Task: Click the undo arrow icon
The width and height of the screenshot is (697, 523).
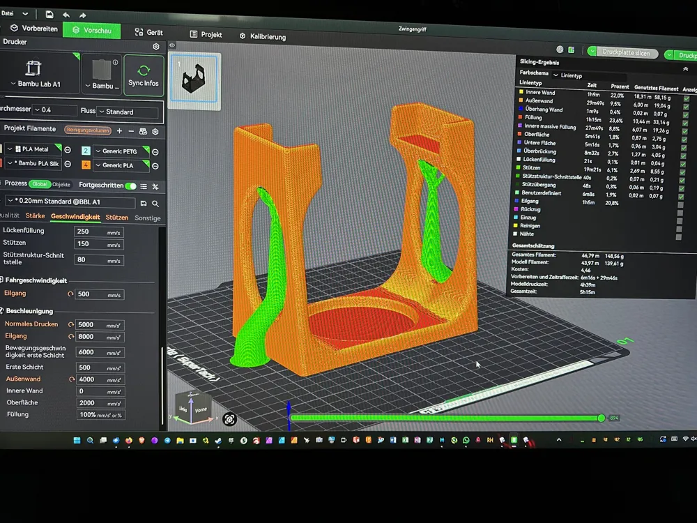Action: [66, 15]
